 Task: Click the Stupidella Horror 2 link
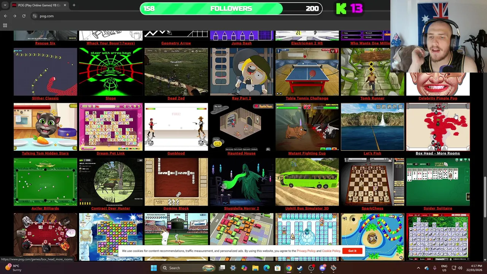[242, 209]
